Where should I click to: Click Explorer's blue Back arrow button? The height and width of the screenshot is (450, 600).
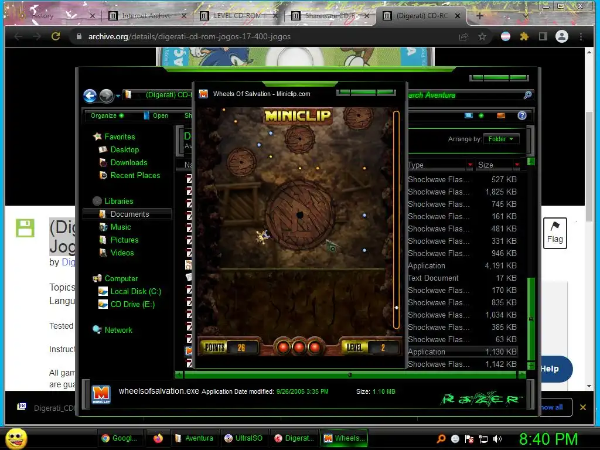(90, 96)
